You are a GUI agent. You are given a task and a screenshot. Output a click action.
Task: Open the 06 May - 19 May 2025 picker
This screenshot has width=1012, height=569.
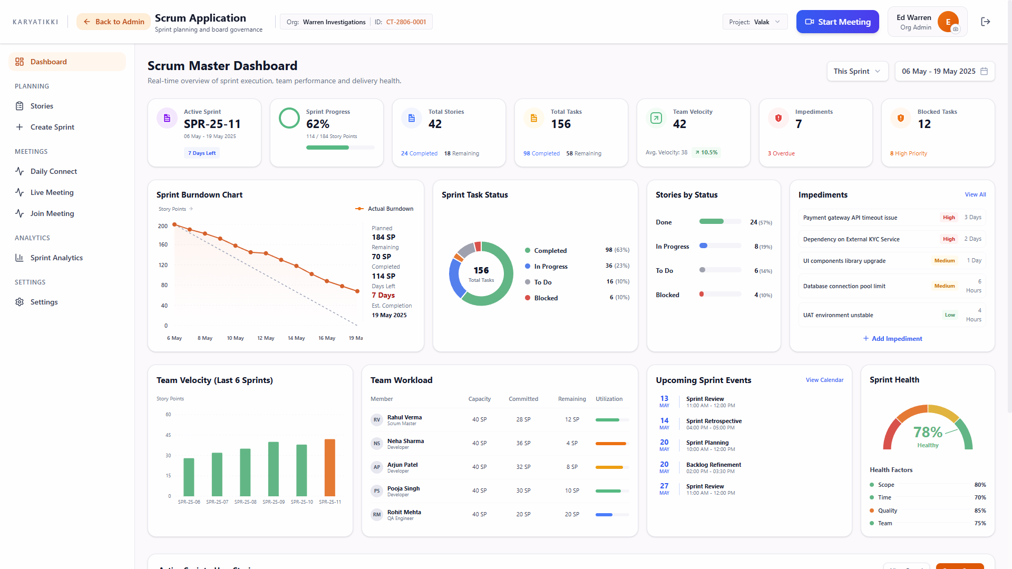(x=945, y=71)
